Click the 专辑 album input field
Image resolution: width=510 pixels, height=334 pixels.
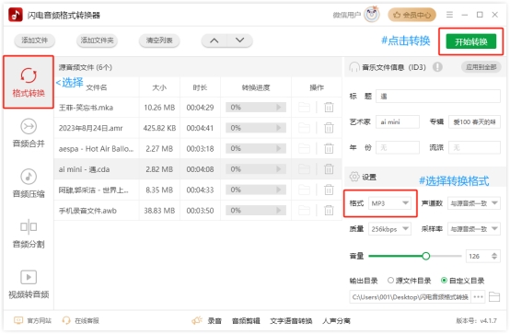(x=474, y=122)
